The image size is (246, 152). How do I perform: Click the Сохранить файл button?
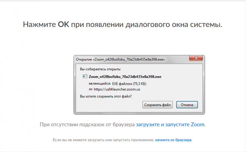coord(158,105)
